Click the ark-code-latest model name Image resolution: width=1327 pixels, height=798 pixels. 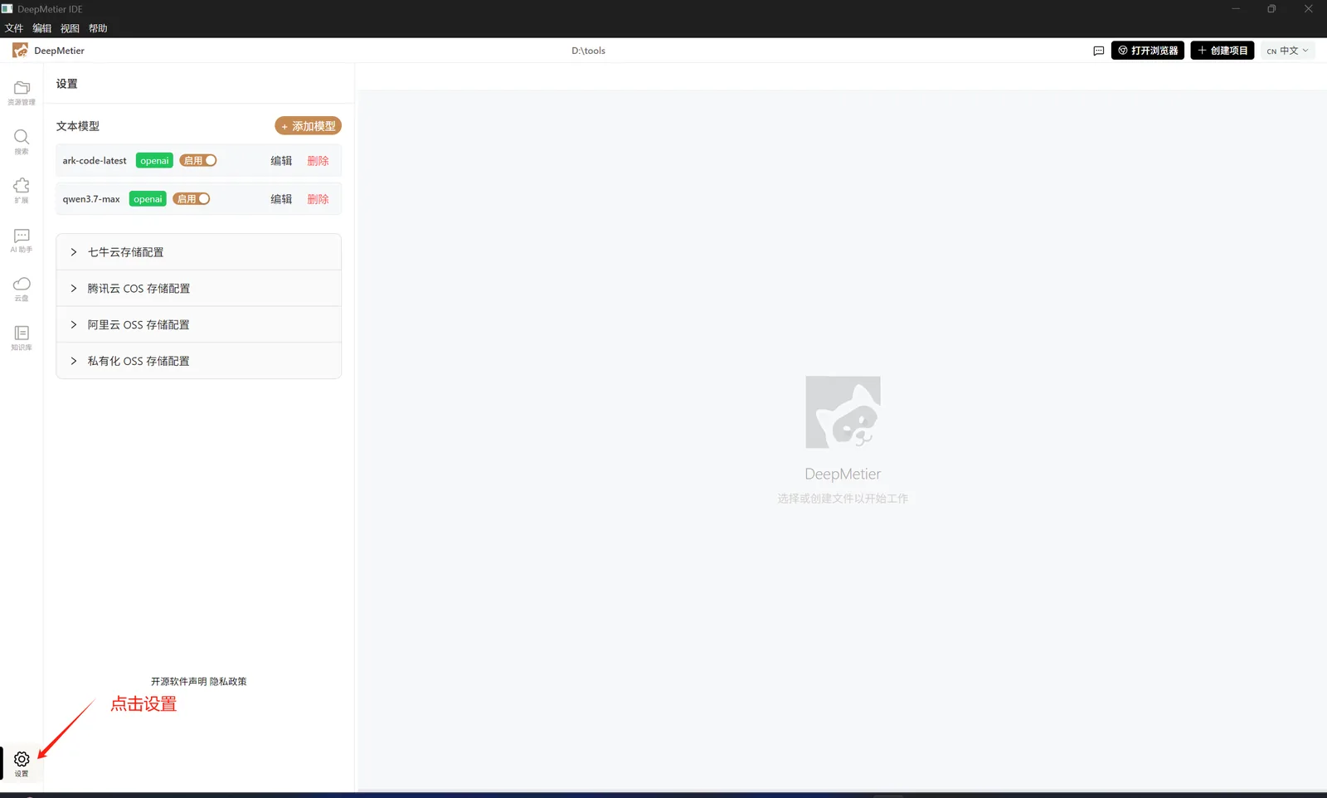[x=95, y=161]
